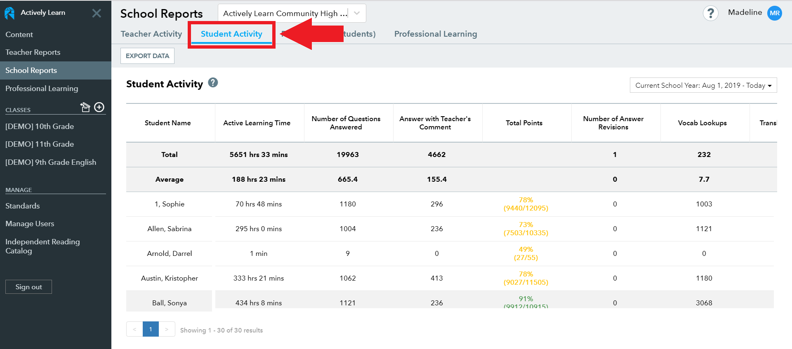Open the school selector dropdown
The image size is (792, 349).
pyautogui.click(x=292, y=13)
